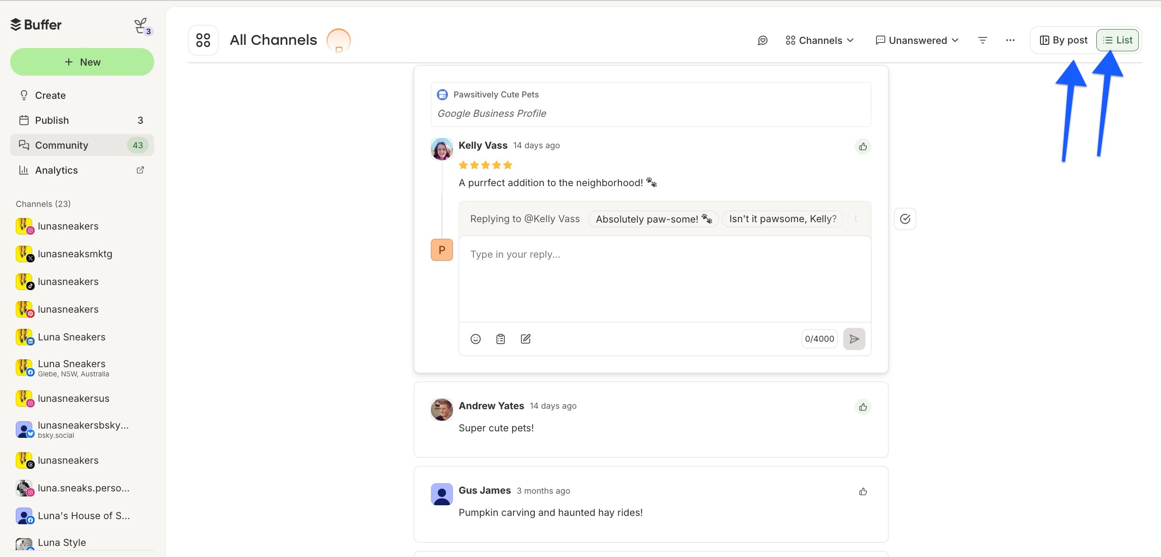The image size is (1161, 557).
Task: Click Kelly Vass avatar
Action: pos(442,149)
